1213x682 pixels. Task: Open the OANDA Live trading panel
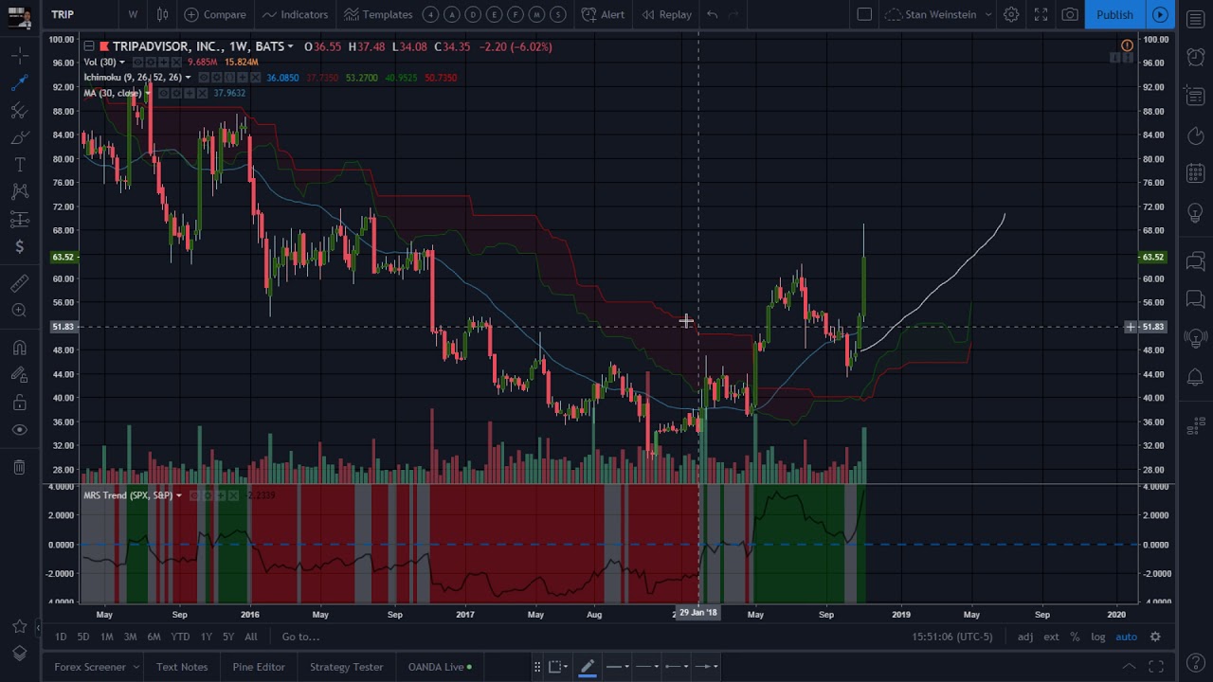440,667
